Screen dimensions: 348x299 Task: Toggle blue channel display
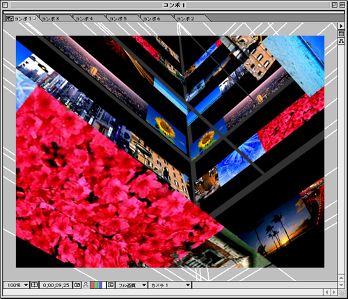pyautogui.click(x=100, y=285)
